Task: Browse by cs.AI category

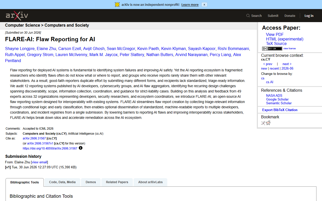Action: [x=270, y=82]
